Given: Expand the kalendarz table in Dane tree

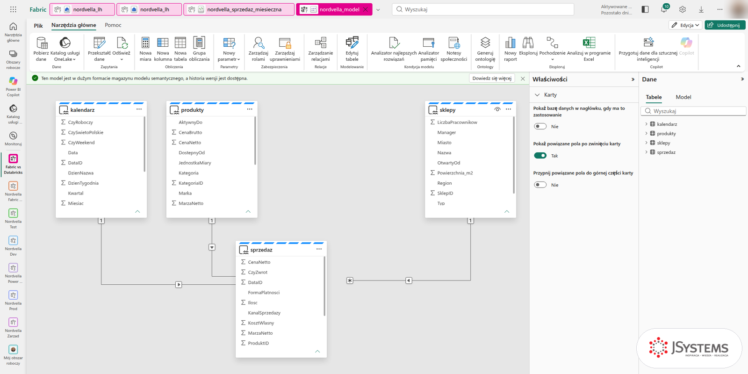Looking at the screenshot, I should [x=647, y=124].
